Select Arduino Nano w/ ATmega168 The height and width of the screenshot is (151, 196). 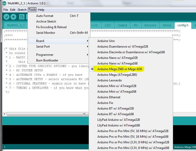[x=131, y=63]
